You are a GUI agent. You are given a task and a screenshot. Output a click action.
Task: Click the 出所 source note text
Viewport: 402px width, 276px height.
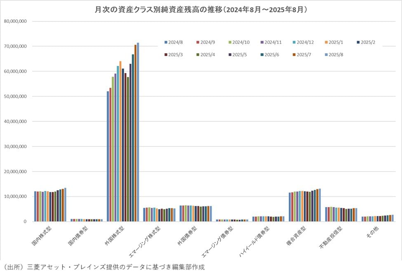click(103, 267)
